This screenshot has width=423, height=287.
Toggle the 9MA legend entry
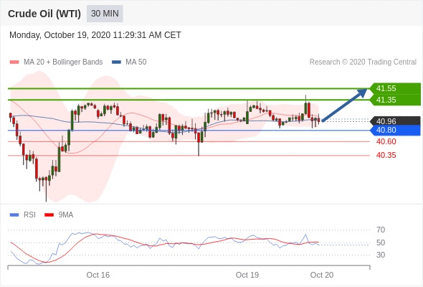click(59, 215)
